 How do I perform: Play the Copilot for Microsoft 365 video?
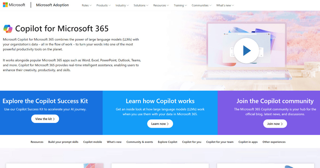tap(246, 50)
